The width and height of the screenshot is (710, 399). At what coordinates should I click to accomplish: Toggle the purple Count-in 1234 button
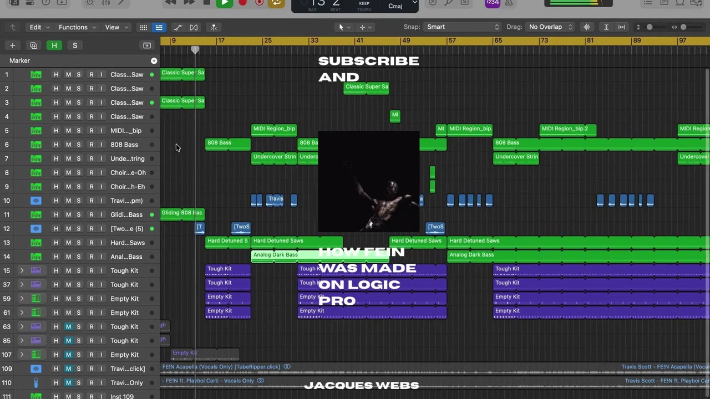(492, 3)
